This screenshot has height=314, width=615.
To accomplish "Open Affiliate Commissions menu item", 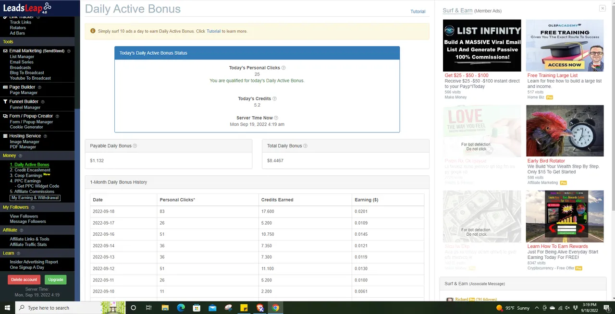I will click(32, 192).
